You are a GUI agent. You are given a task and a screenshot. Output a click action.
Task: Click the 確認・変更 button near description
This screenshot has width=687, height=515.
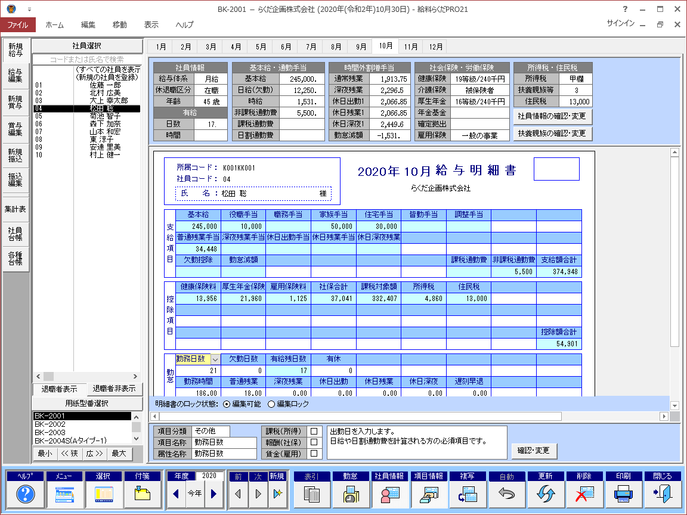534,451
